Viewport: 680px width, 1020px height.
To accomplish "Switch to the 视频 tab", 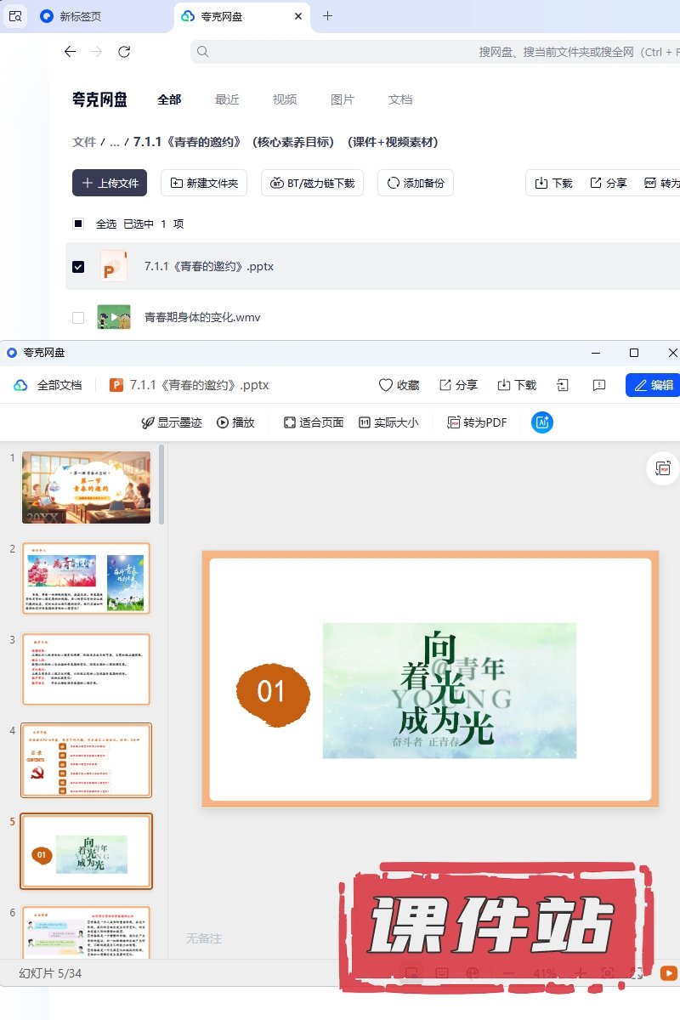I will (285, 99).
